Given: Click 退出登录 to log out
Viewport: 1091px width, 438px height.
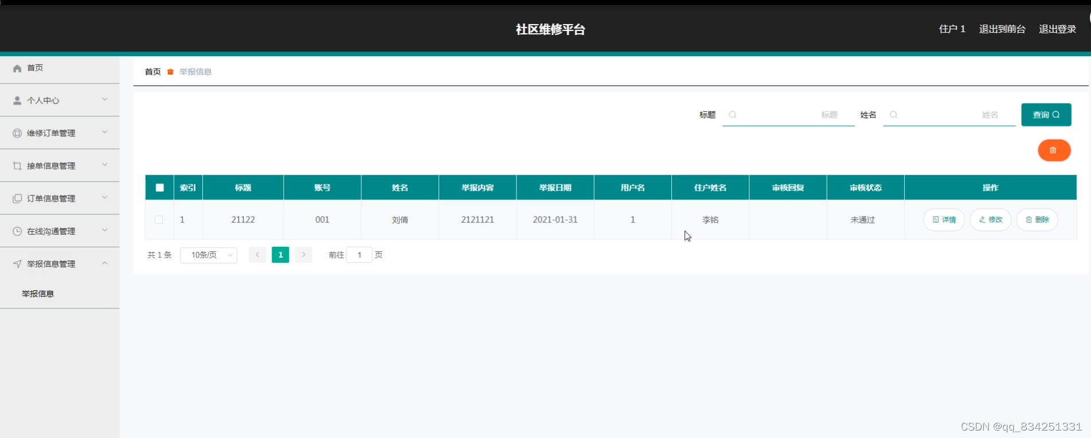Looking at the screenshot, I should click(x=1057, y=29).
